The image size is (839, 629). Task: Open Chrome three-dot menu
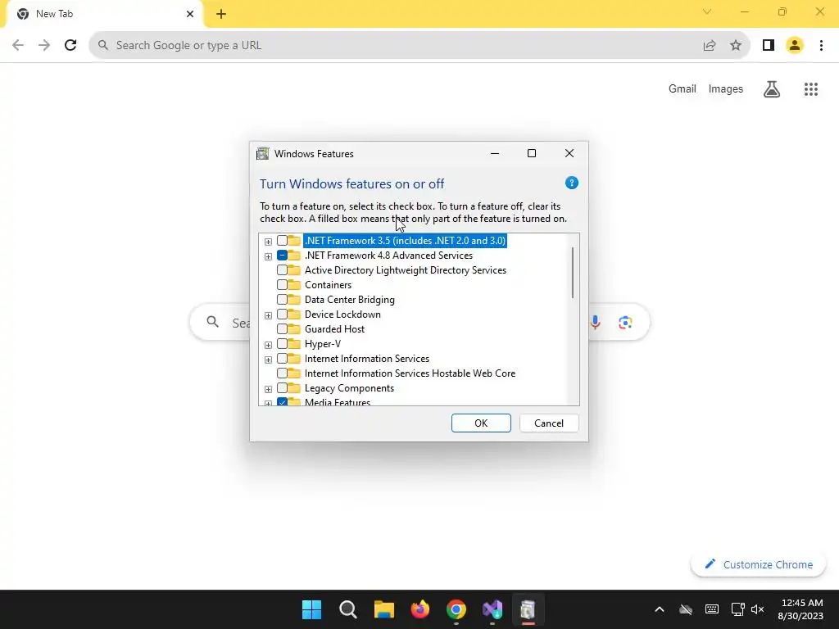821,46
